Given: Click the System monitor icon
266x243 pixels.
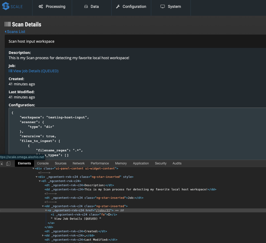Looking at the screenshot, I should 163,6.
